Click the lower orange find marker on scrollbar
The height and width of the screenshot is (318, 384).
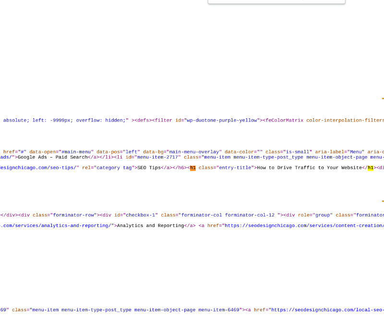tap(383, 201)
